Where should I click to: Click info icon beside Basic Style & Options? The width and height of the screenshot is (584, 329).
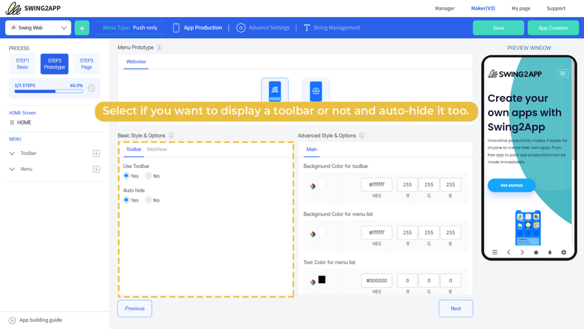(x=171, y=135)
